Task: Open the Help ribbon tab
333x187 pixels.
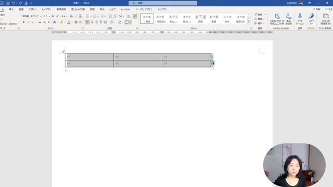Action: (x=112, y=9)
